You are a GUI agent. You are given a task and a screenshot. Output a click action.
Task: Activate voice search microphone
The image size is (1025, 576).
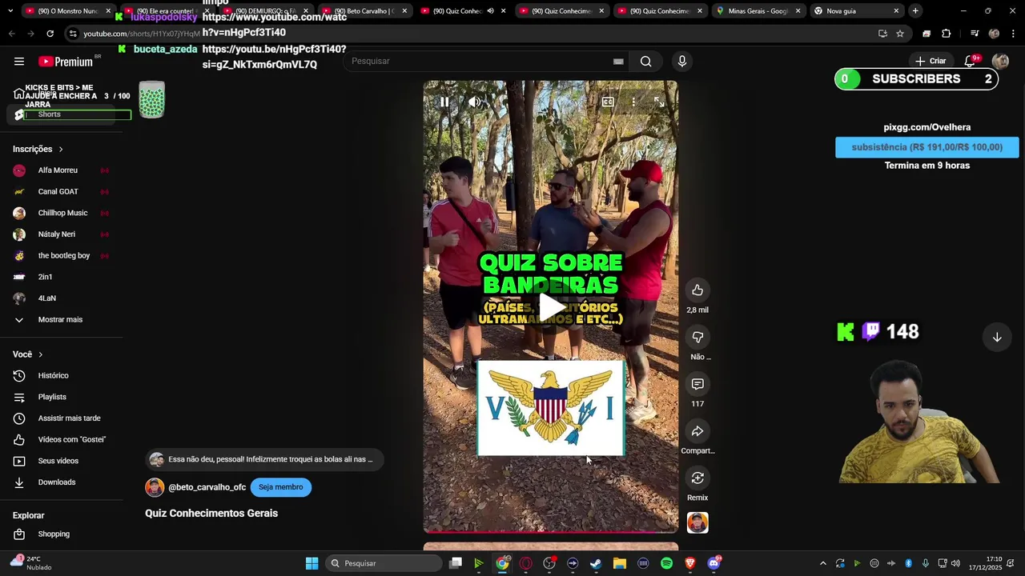pos(682,62)
